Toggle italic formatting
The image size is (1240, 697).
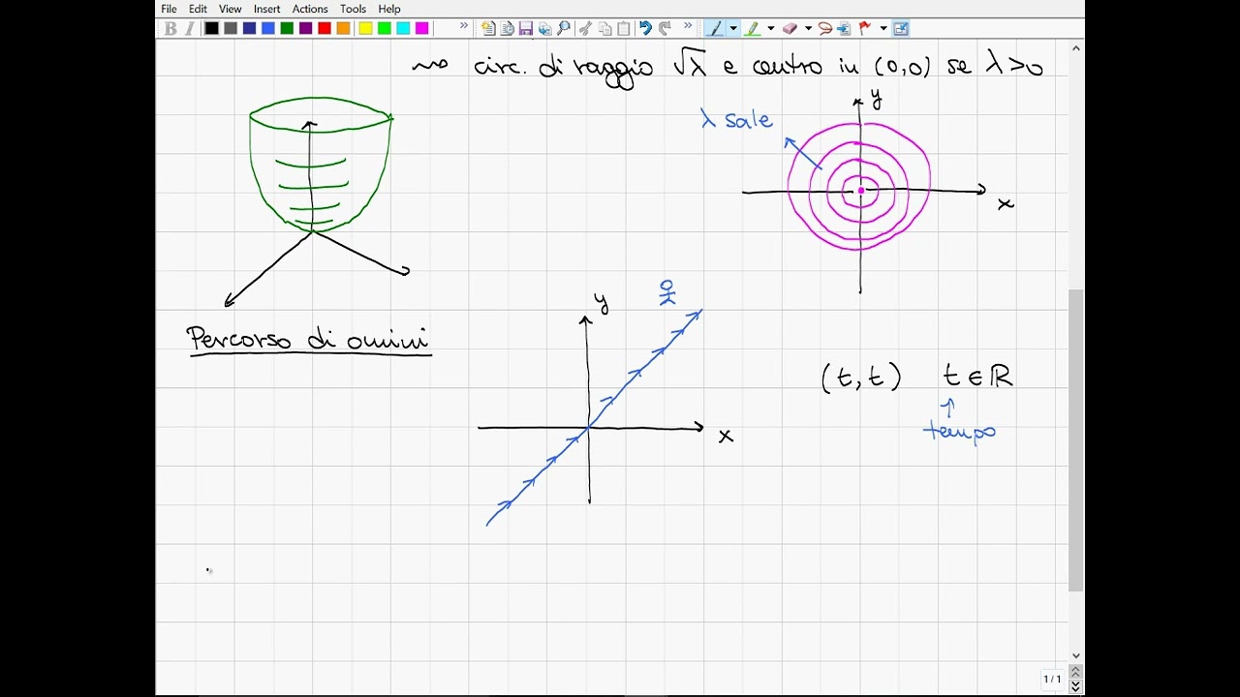[x=190, y=29]
